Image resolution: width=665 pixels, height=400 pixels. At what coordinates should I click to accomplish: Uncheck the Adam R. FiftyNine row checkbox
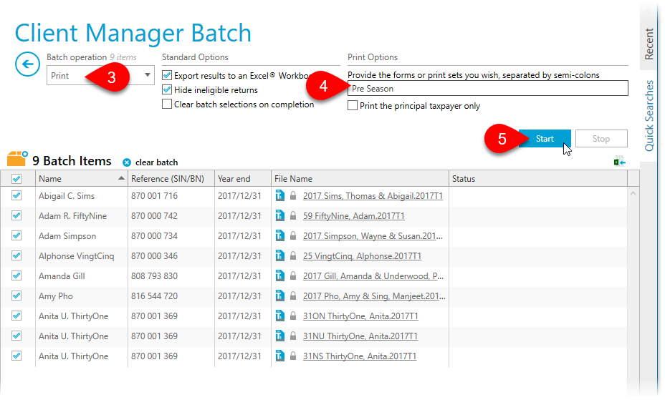[x=16, y=215]
